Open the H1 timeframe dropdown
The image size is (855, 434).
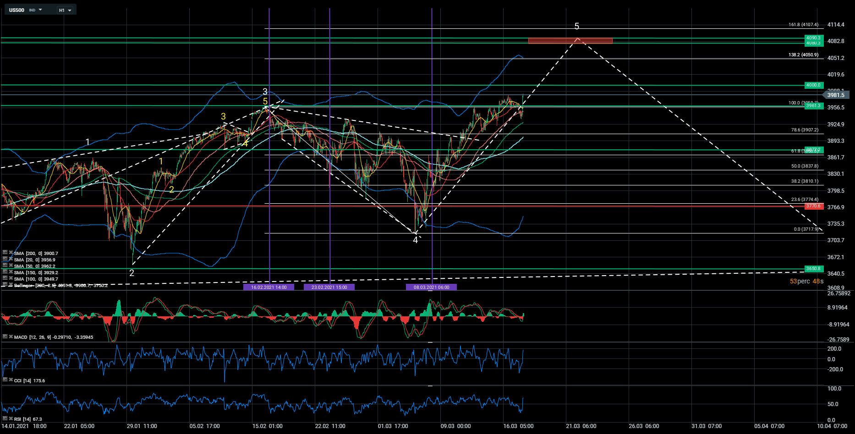(65, 10)
